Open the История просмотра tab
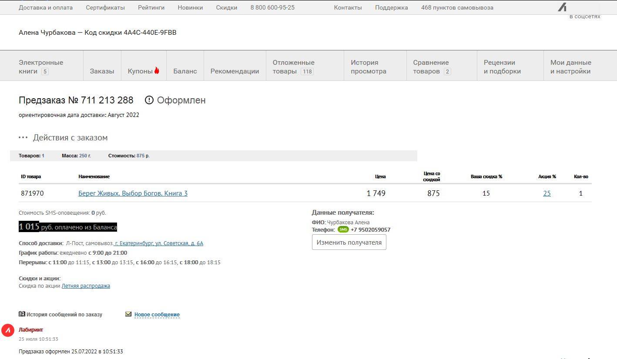 [x=369, y=66]
